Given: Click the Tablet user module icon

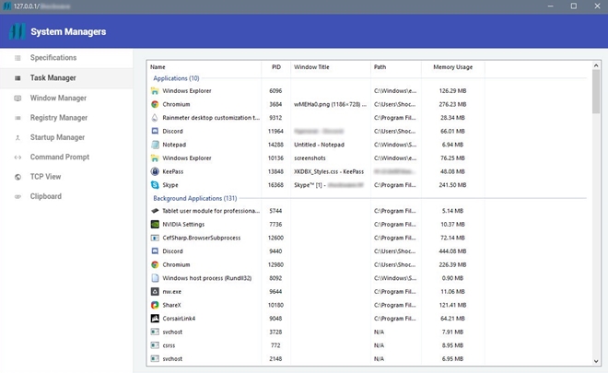Looking at the screenshot, I should tap(155, 211).
